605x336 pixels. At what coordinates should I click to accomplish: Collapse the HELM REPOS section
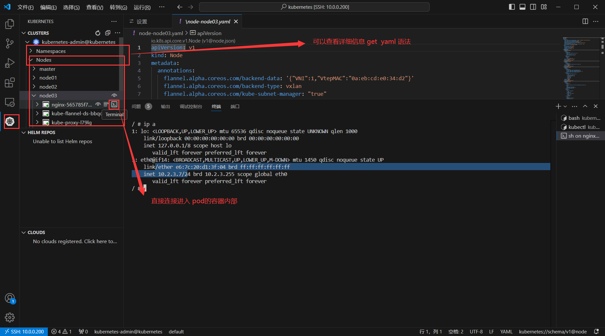tap(23, 132)
